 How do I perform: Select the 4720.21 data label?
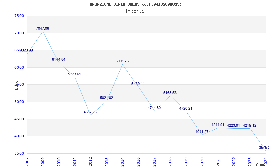click(186, 108)
